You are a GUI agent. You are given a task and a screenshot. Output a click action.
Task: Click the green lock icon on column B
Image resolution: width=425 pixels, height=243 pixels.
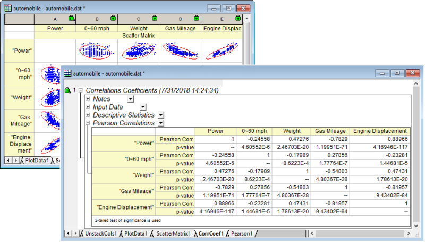pyautogui.click(x=113, y=18)
